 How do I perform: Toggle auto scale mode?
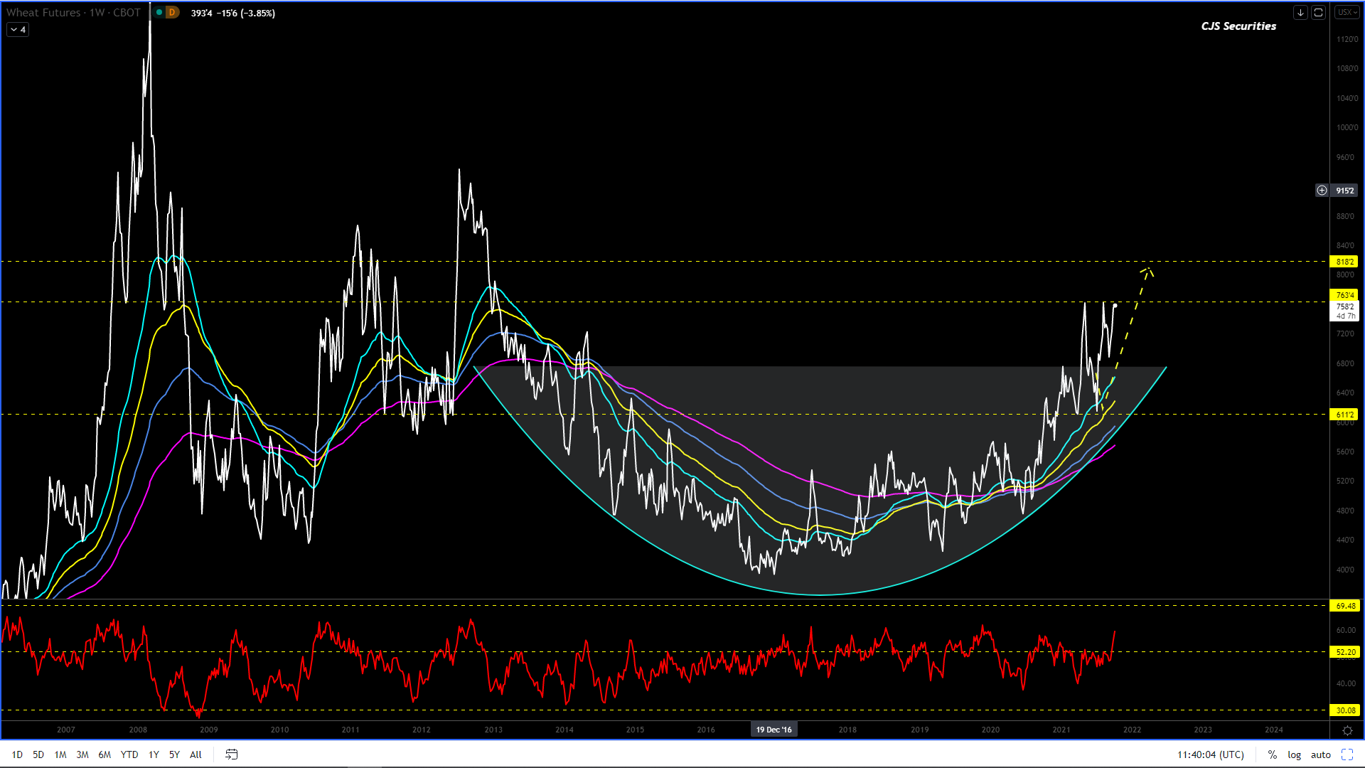(x=1320, y=754)
